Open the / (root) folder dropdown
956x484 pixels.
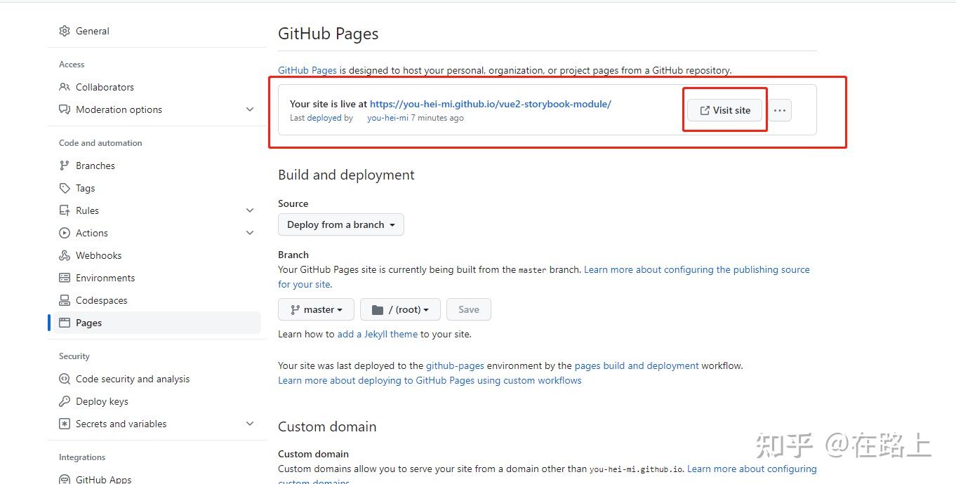(x=400, y=309)
